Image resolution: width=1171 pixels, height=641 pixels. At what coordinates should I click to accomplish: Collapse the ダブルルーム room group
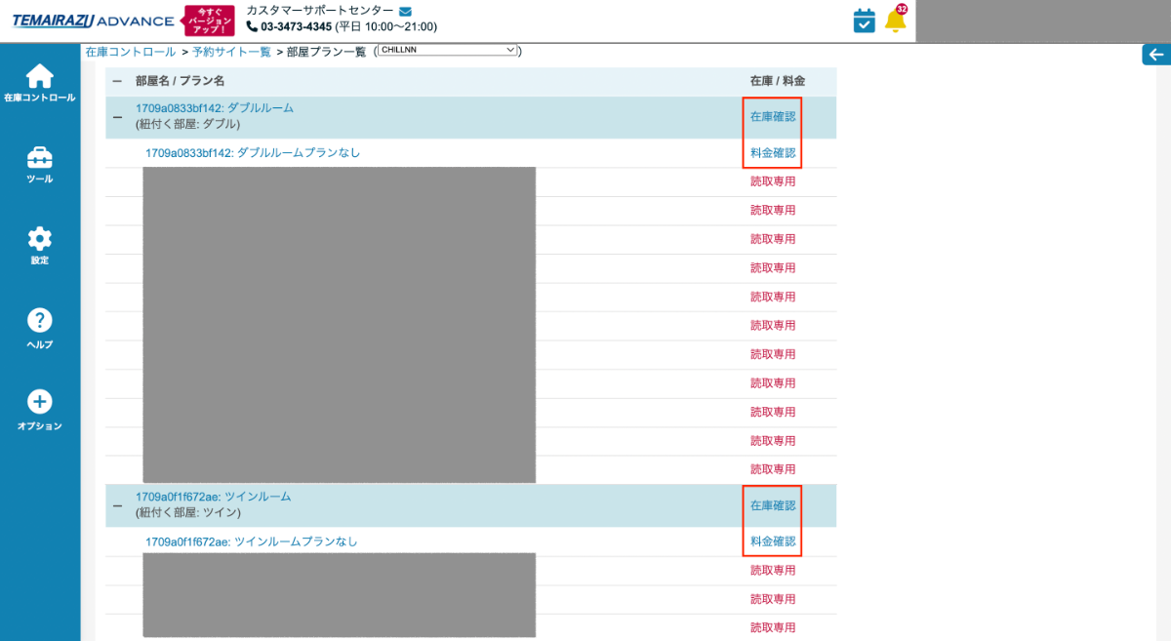[117, 117]
